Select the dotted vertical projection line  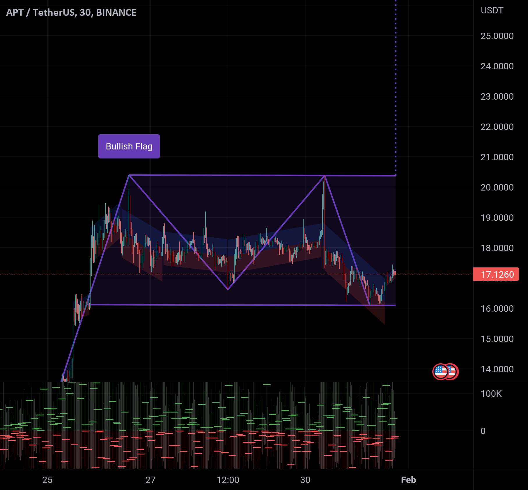tap(396, 87)
